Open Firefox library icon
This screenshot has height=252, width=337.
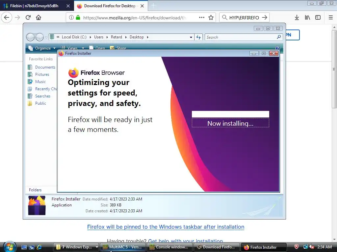pyautogui.click(x=307, y=17)
